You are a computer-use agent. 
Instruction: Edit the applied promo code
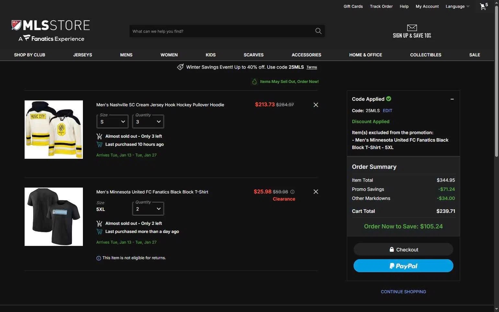point(387,110)
